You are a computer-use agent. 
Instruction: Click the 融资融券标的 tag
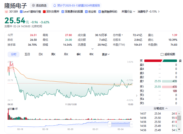pos(108,12)
